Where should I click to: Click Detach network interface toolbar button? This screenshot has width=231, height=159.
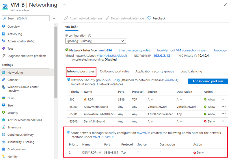125,18
